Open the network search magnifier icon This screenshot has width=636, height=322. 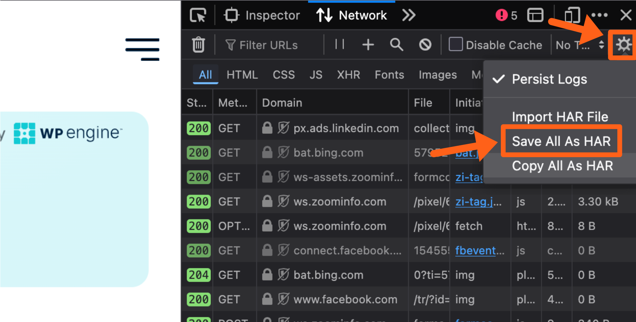396,45
